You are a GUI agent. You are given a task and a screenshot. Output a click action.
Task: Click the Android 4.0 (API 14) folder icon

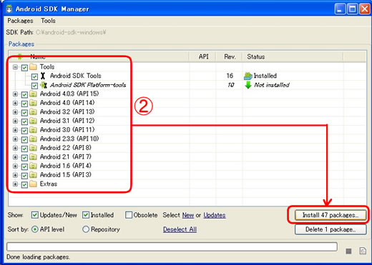[33, 103]
